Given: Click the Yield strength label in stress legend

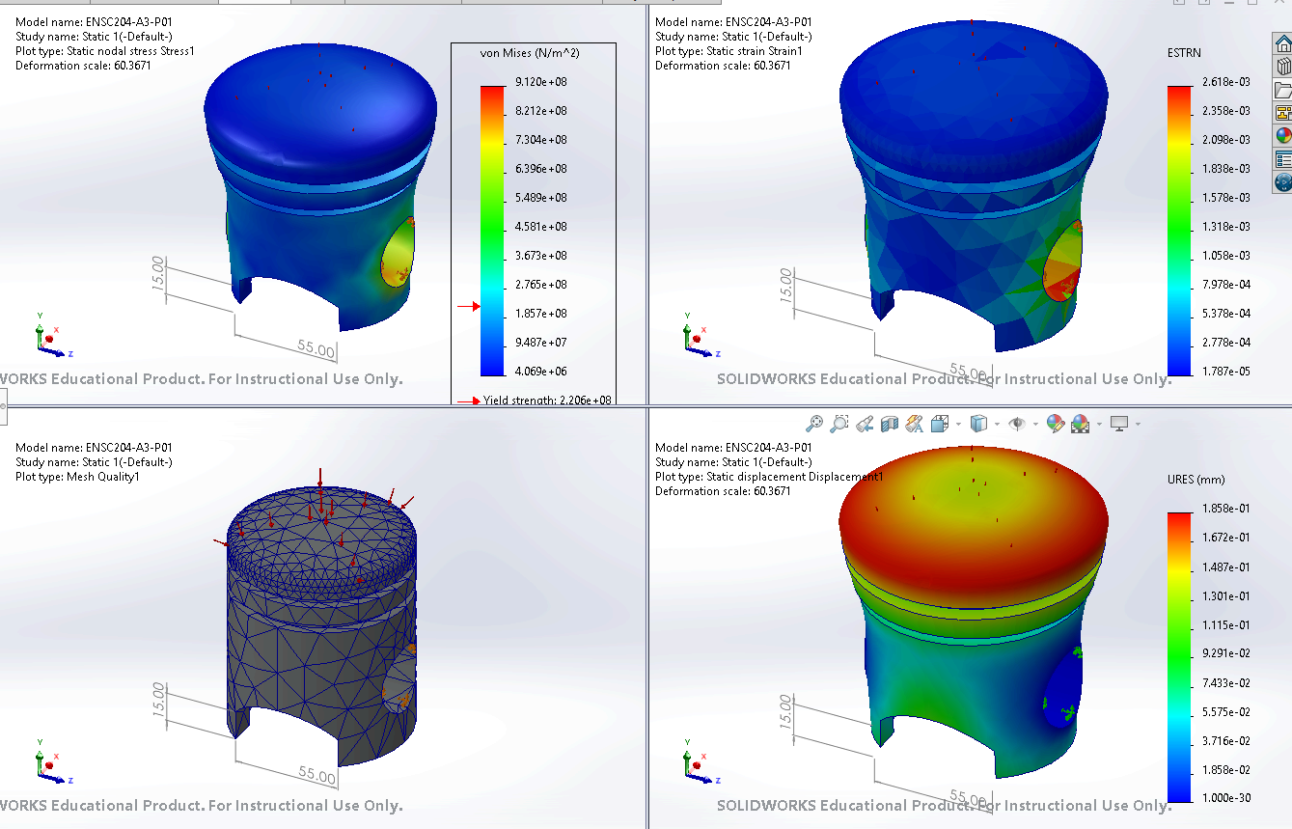Looking at the screenshot, I should click(x=547, y=400).
